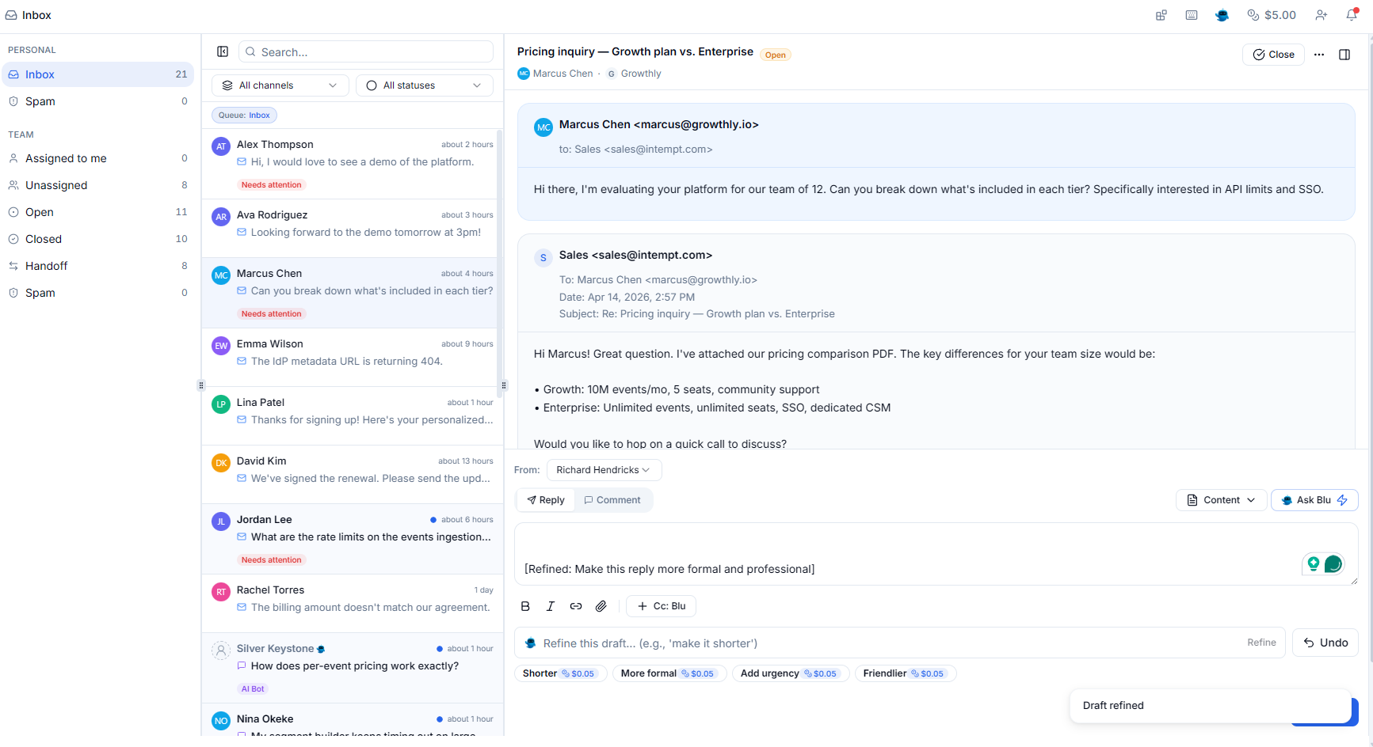Change sender via Richard Hendricks dropdown
This screenshot has width=1373, height=747.
604,469
